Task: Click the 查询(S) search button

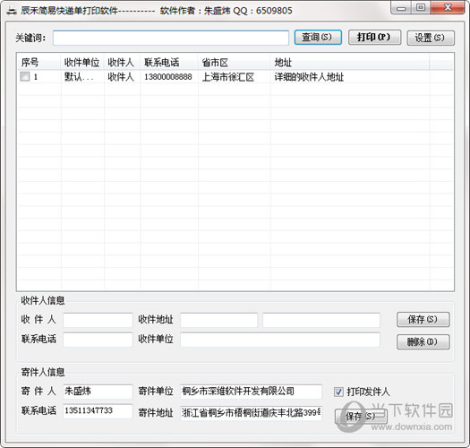Action: coord(318,38)
